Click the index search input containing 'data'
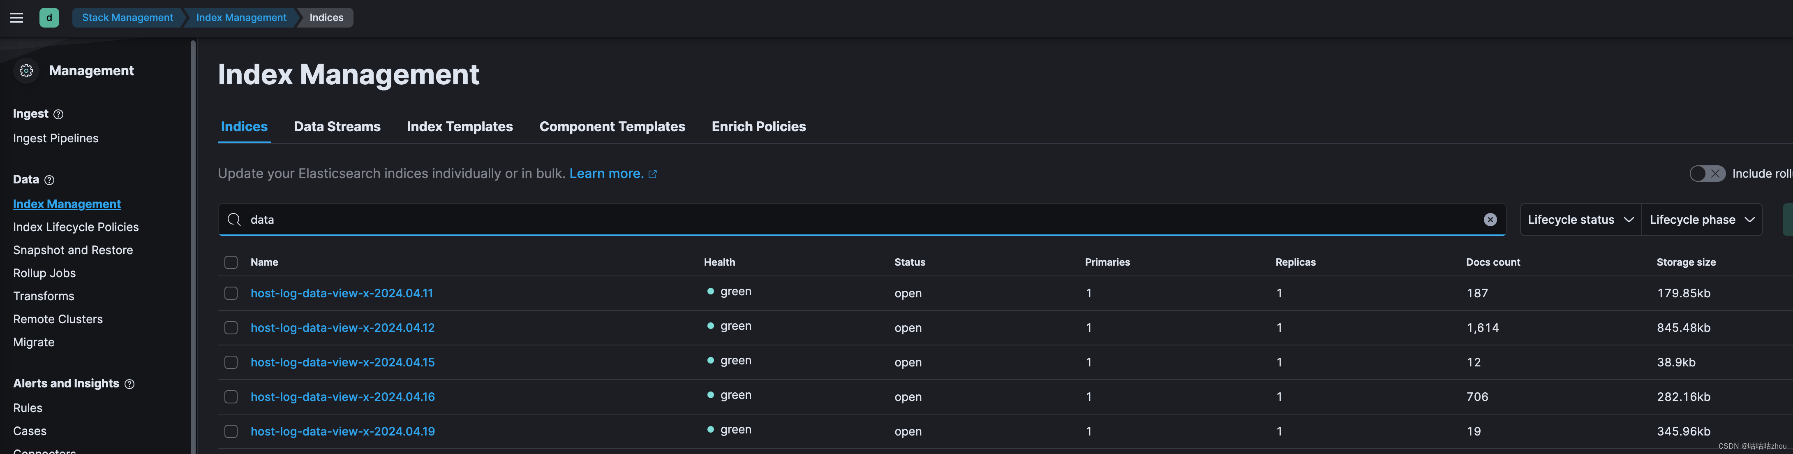This screenshot has height=454, width=1793. (862, 219)
